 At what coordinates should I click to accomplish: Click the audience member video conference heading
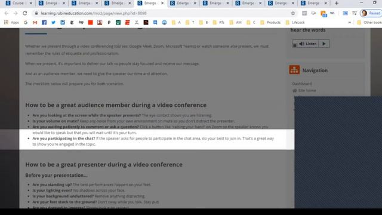(x=116, y=105)
